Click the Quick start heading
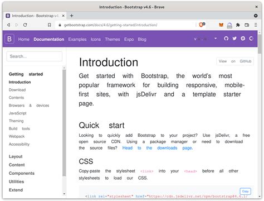Viewport: 264px width, 201px height. pyautogui.click(x=101, y=125)
